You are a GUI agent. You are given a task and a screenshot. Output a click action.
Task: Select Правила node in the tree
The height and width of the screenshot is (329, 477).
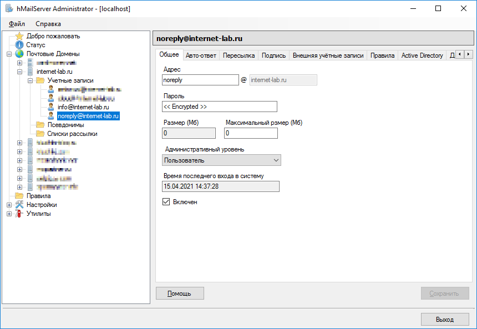pyautogui.click(x=38, y=196)
